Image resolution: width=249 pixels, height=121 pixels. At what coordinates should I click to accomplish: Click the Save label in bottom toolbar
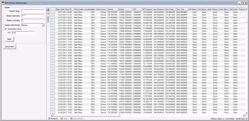coord(65,119)
